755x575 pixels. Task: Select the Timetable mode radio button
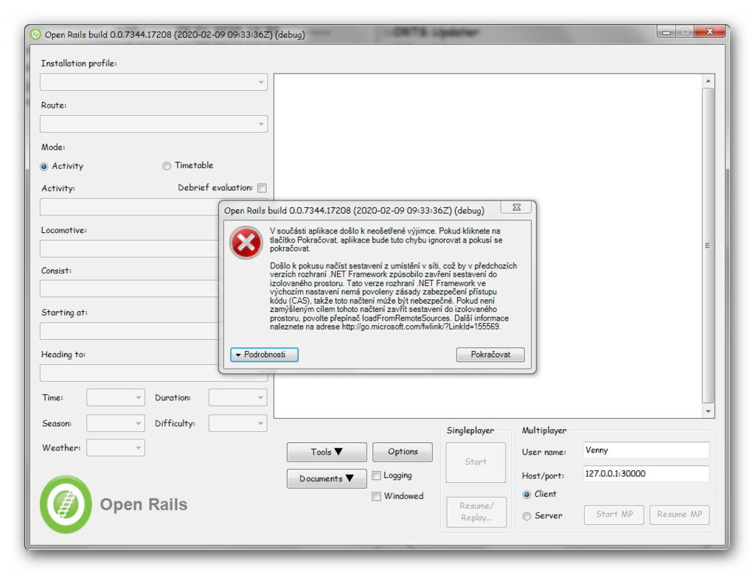167,166
